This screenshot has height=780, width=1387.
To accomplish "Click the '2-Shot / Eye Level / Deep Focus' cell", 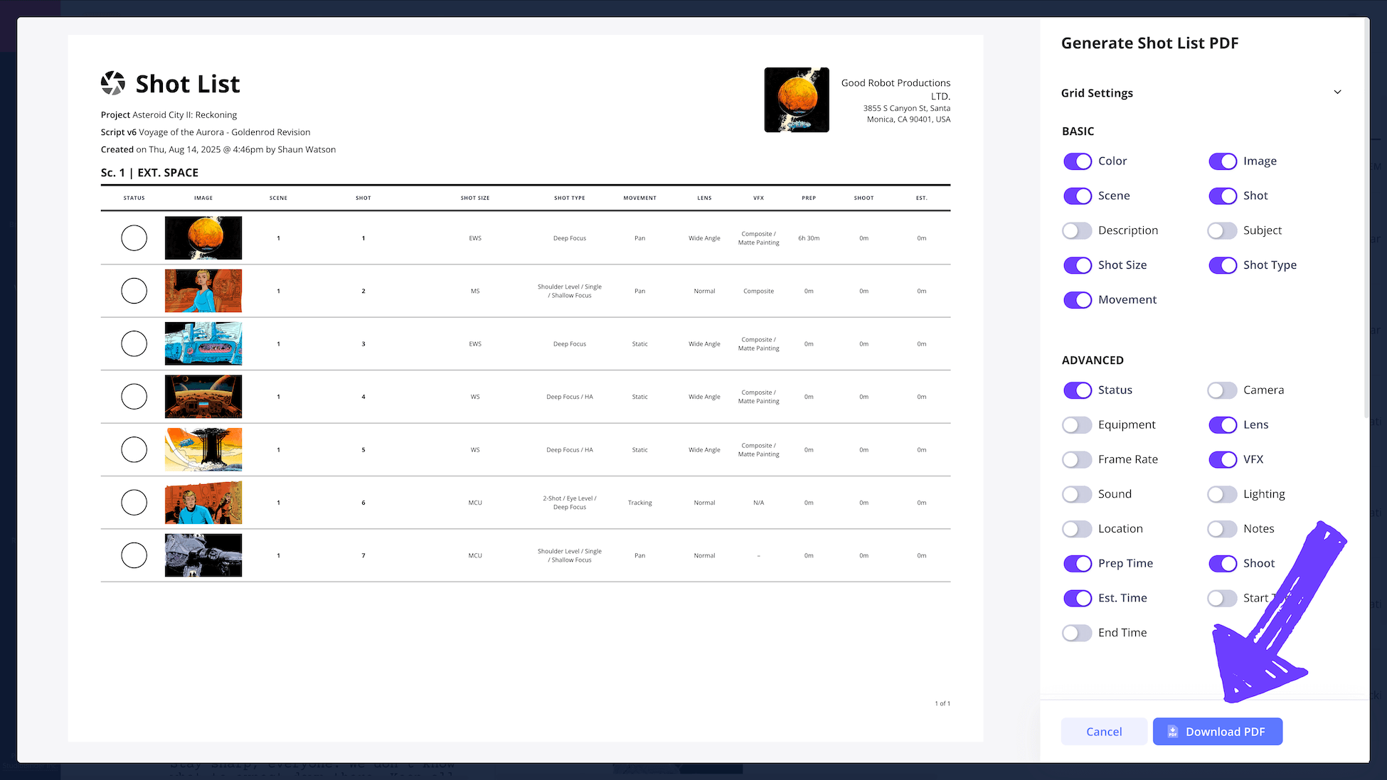I will point(570,503).
